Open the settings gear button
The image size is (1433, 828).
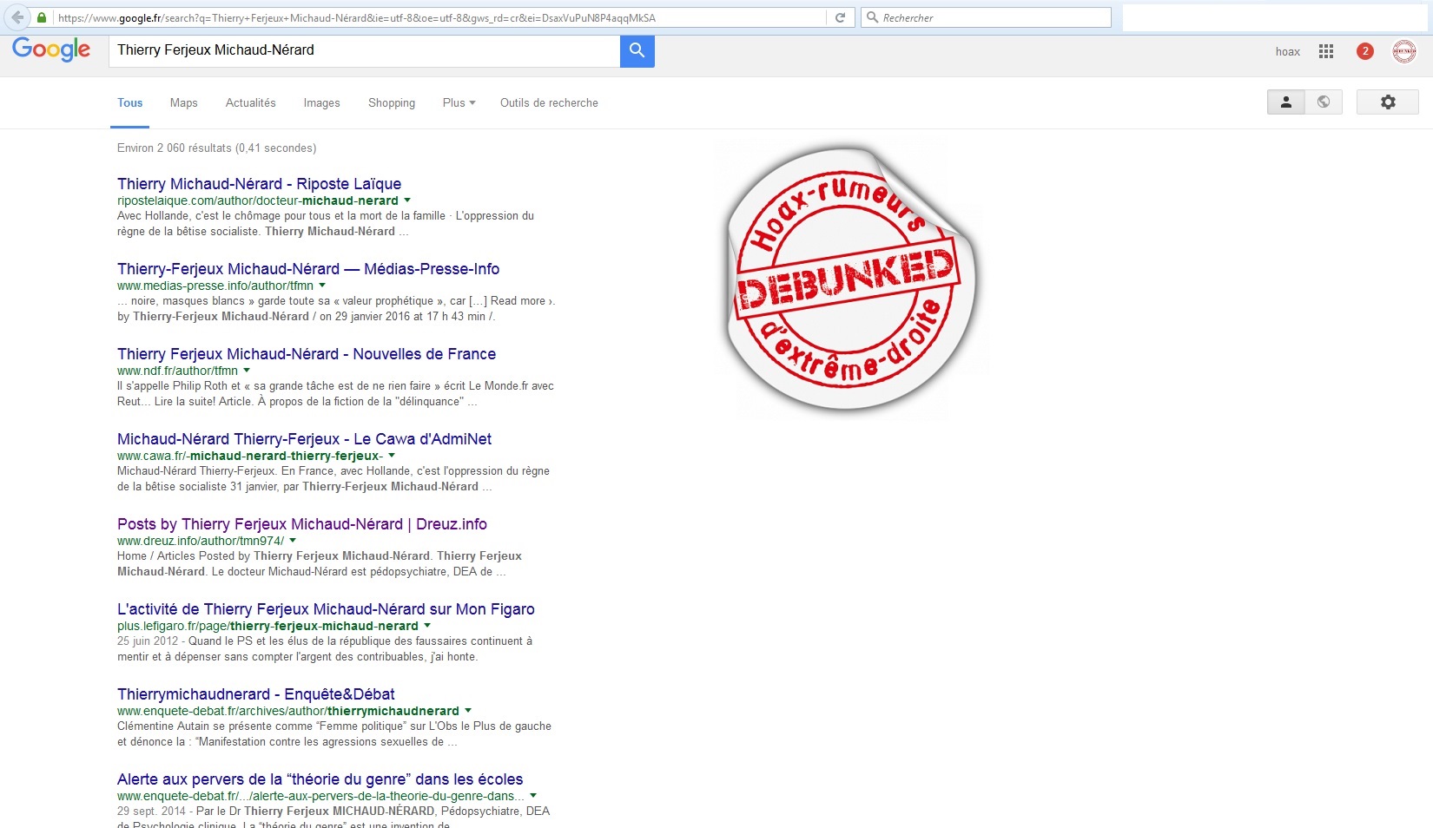(x=1388, y=102)
